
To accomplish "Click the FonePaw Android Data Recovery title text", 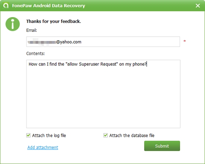I will [x=48, y=6].
